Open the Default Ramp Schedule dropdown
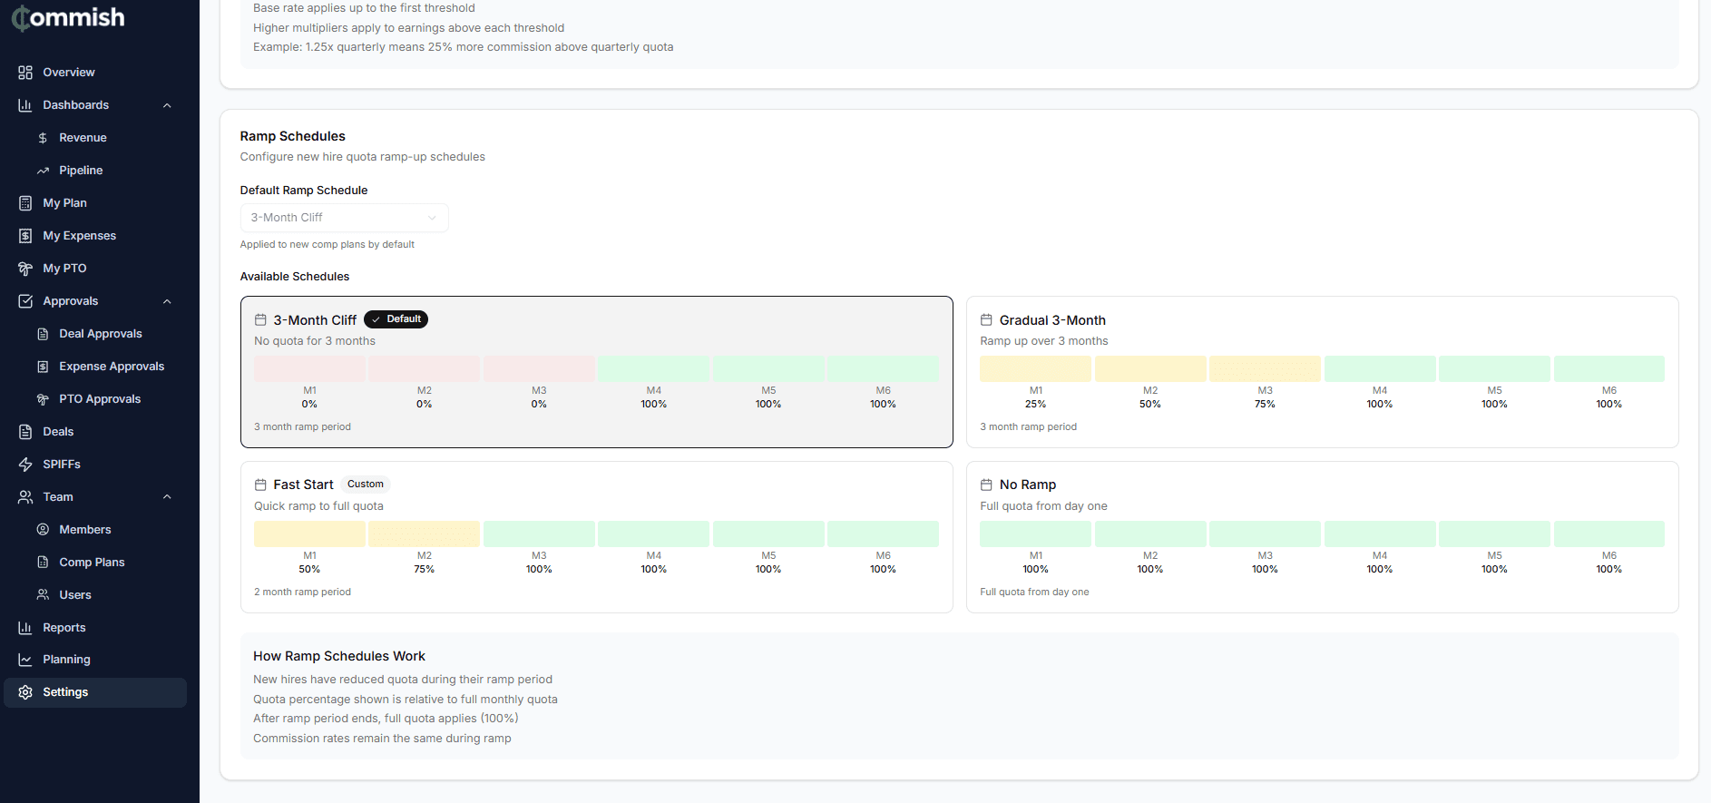The image size is (1711, 803). click(344, 218)
